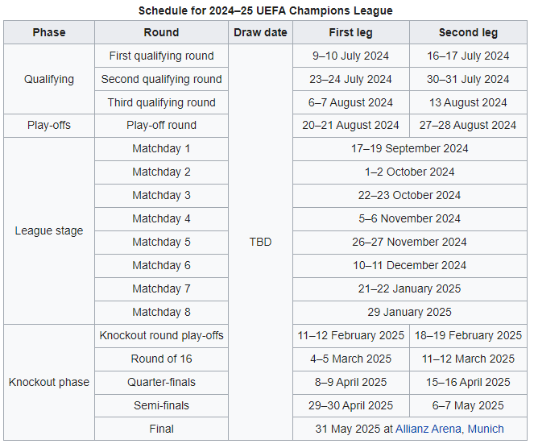Select the League stage phase cell
Viewport: 534px width, 444px height.
point(49,230)
